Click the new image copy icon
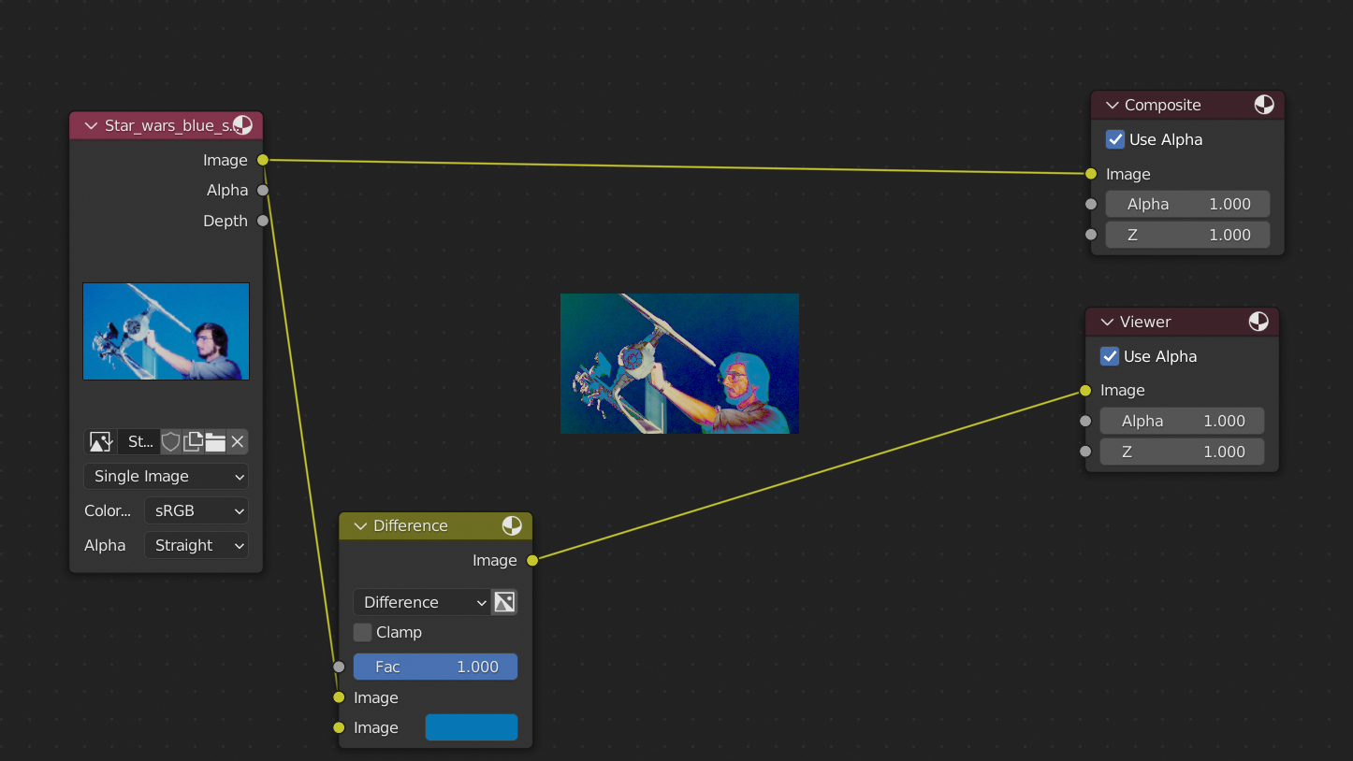 pos(194,442)
